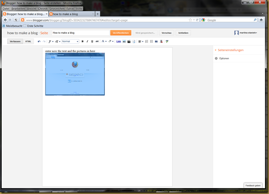Collapse the Seiteneinstellungen section
The height and width of the screenshot is (194, 269).
click(x=229, y=50)
